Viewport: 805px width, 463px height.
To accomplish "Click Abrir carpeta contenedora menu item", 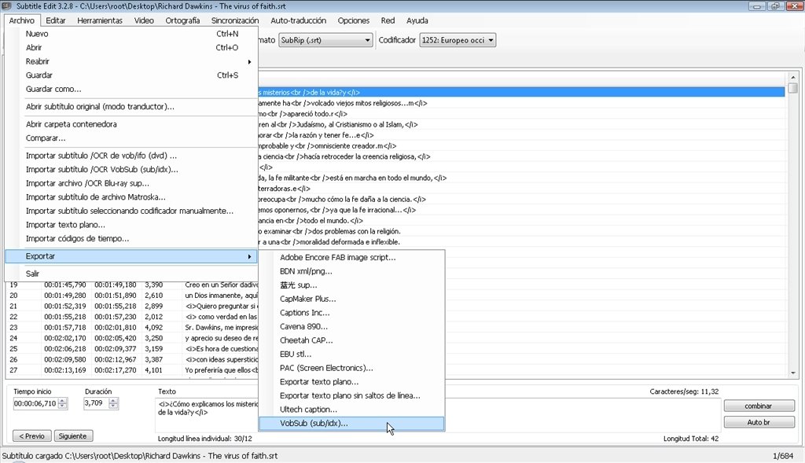I will pyautogui.click(x=131, y=124).
